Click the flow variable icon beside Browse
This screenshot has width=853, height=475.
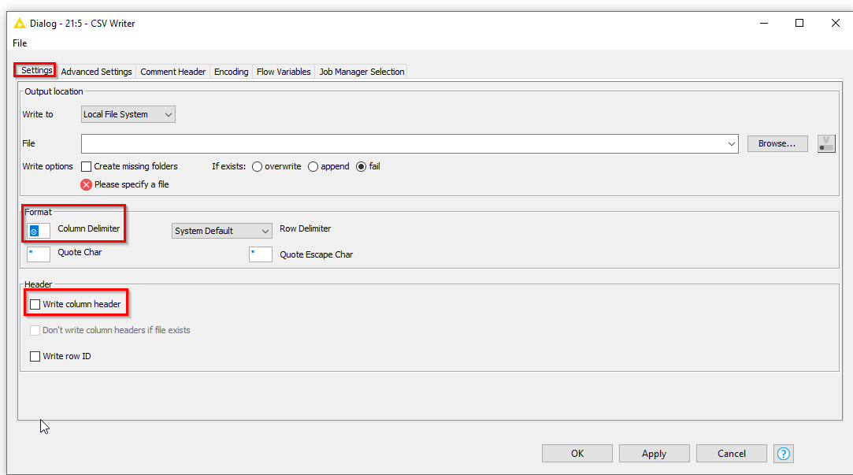[826, 143]
